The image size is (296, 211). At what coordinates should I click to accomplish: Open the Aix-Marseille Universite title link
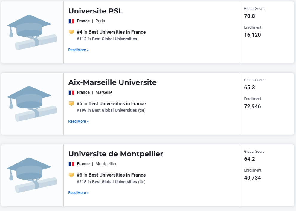pos(112,82)
